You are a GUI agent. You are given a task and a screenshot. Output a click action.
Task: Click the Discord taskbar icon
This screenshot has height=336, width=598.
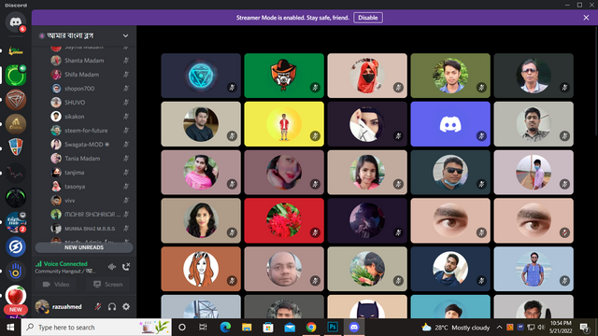tap(354, 328)
